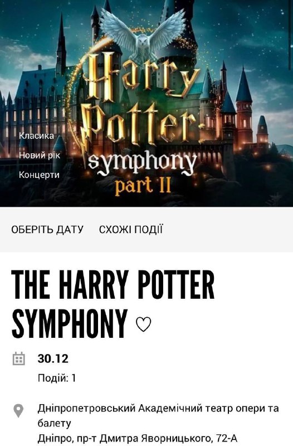The image size is (293, 446).
Task: Click the Подій: 1 events count
Action: pyautogui.click(x=57, y=378)
